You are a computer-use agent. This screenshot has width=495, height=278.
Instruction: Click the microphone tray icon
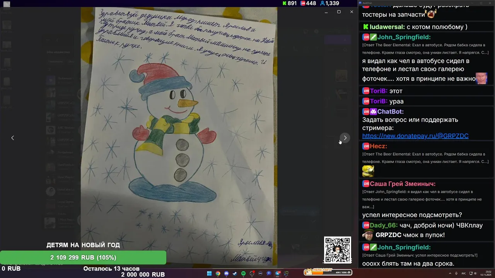(x=456, y=273)
